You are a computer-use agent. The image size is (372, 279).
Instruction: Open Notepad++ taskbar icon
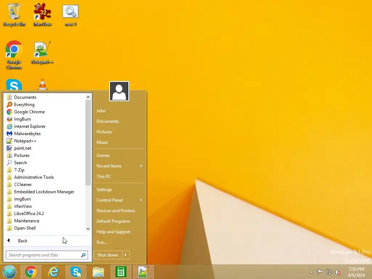pyautogui.click(x=143, y=272)
